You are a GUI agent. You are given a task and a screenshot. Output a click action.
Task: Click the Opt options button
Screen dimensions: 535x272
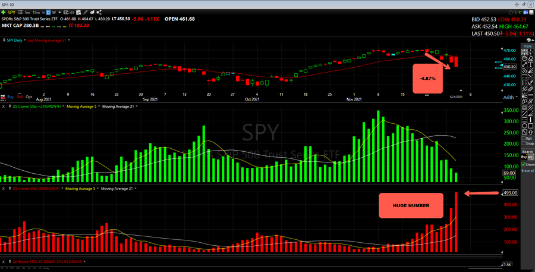click(29, 96)
